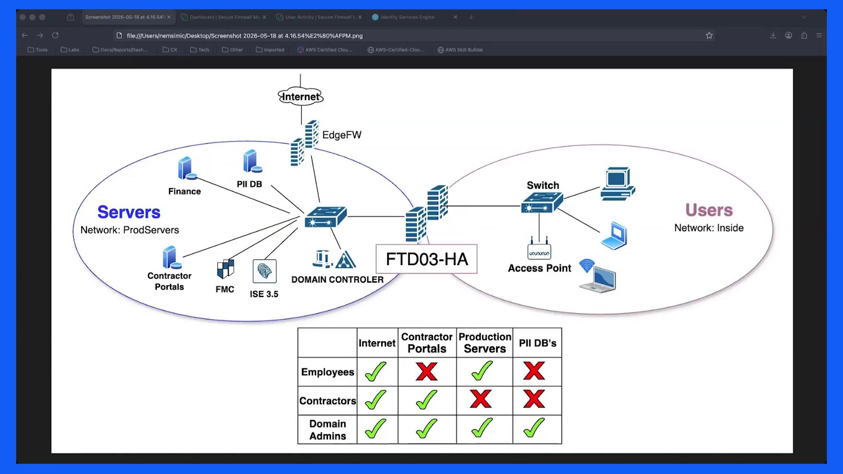Open the Tech bookmarks folder
Image resolution: width=843 pixels, height=474 pixels.
coord(199,50)
